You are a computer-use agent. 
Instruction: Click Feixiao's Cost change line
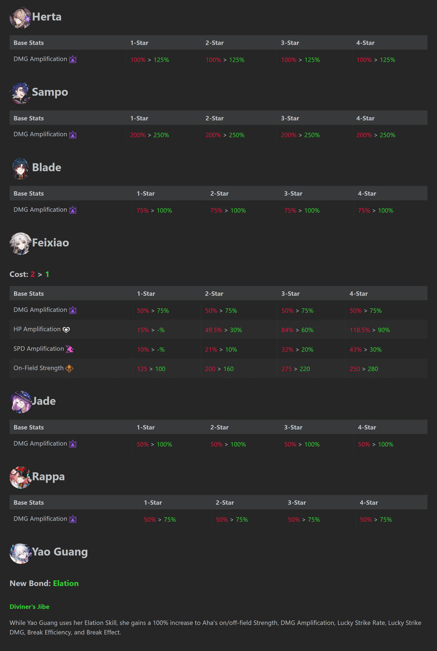point(30,274)
